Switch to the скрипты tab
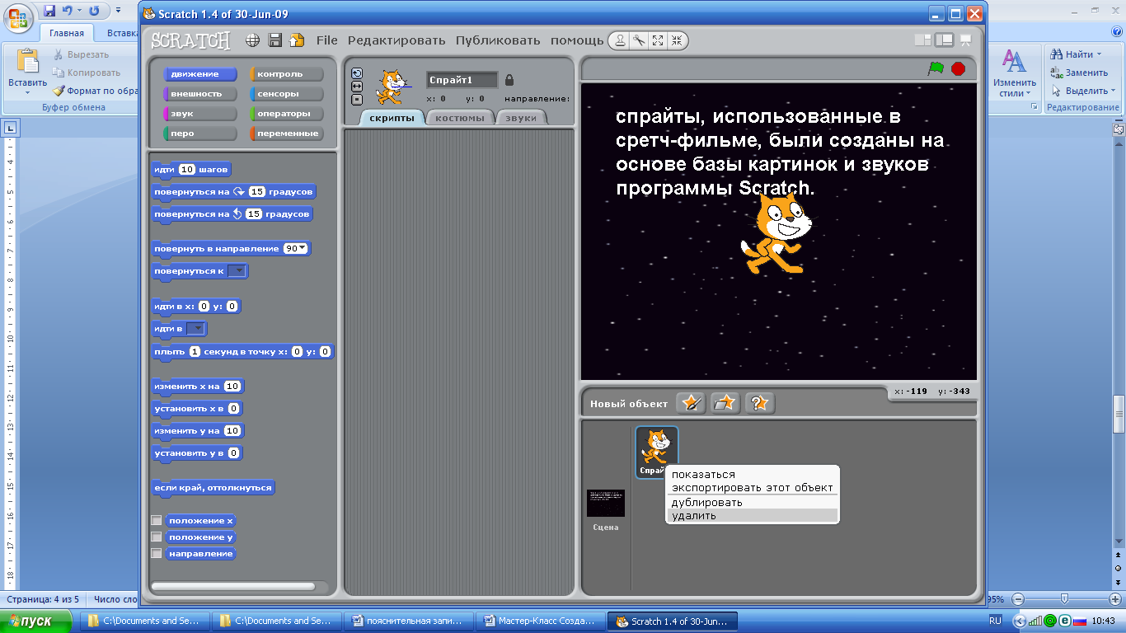 click(392, 118)
